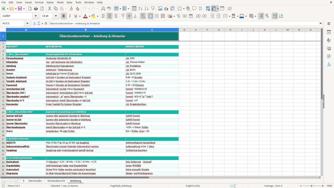The image size is (334, 188).
Task: Insert special character Omega
Action: 180,9
